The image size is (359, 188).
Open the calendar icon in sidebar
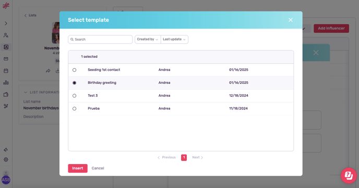(x=6, y=71)
